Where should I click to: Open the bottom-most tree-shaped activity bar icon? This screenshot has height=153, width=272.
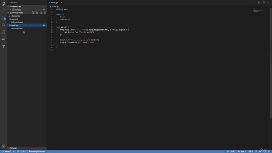3,46
